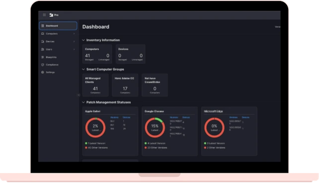Open the All Managed Clients group card

click(95, 85)
